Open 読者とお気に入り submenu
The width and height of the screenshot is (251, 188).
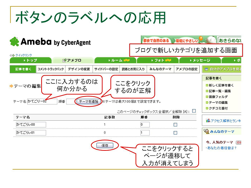(133, 69)
